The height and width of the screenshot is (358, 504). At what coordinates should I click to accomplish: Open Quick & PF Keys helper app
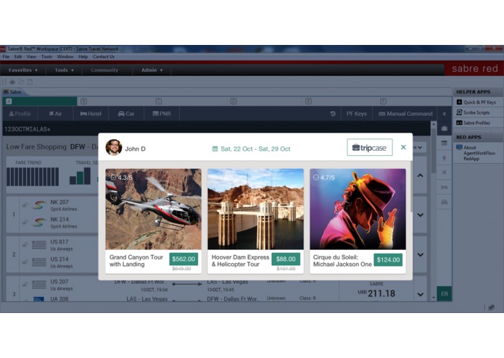pos(476,102)
